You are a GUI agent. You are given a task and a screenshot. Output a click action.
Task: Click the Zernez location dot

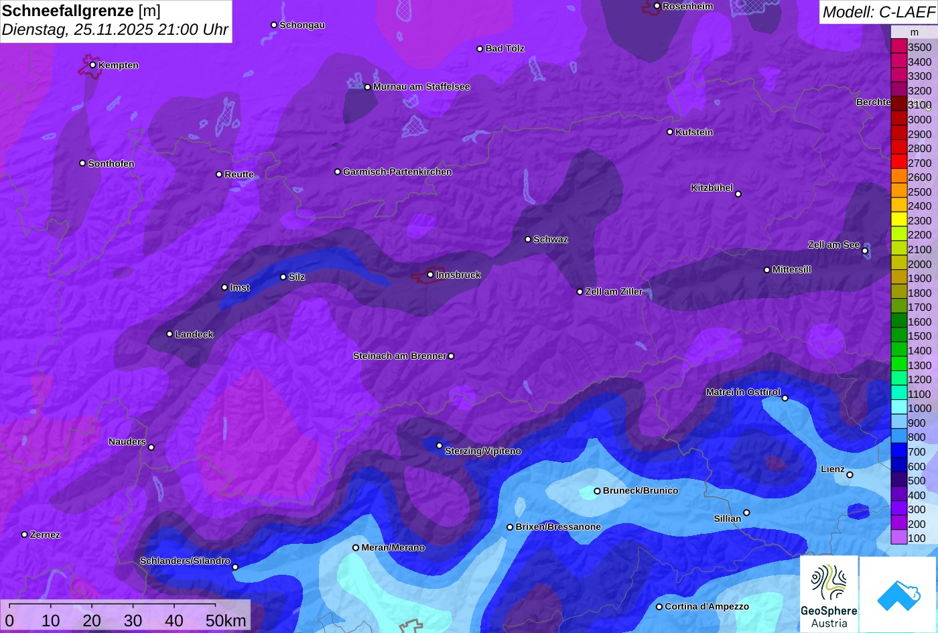25,535
